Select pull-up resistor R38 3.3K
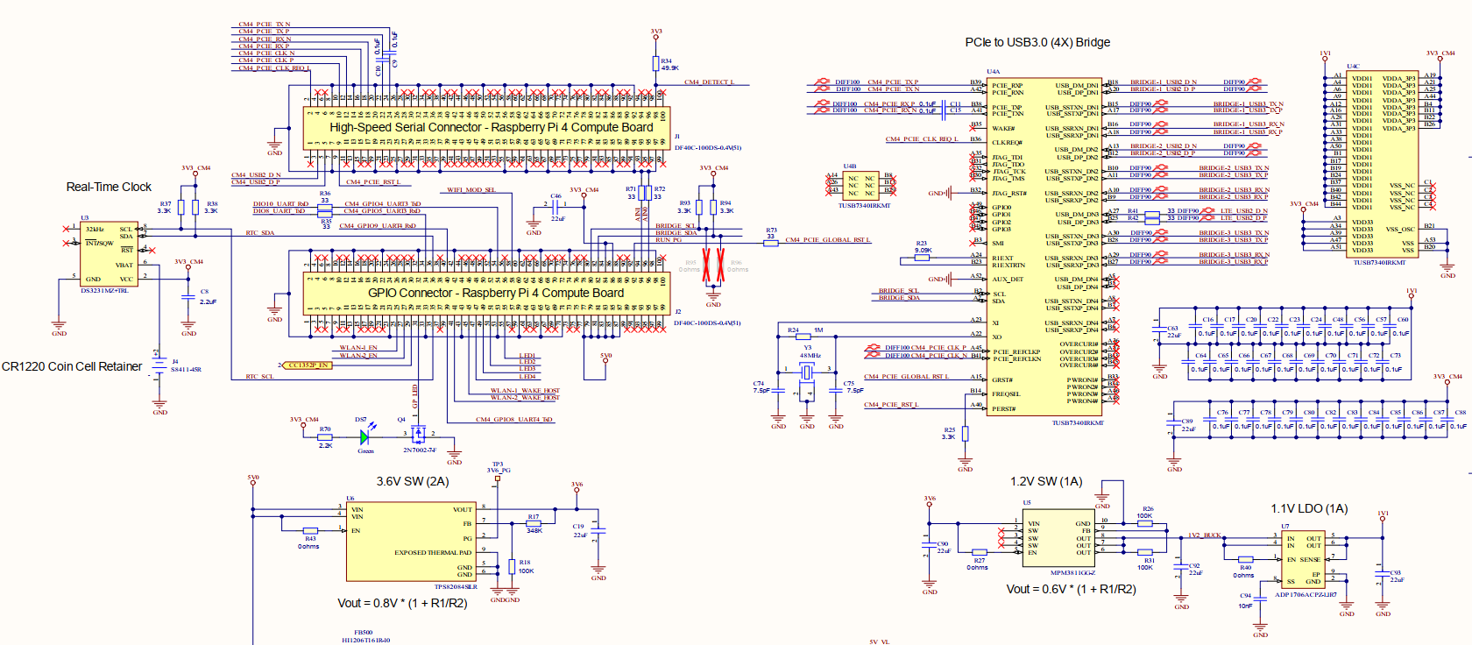 tap(195, 207)
